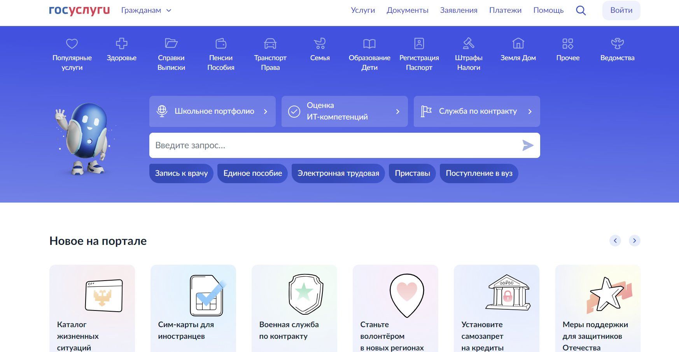Open the stroller icon for Семья

tap(320, 43)
